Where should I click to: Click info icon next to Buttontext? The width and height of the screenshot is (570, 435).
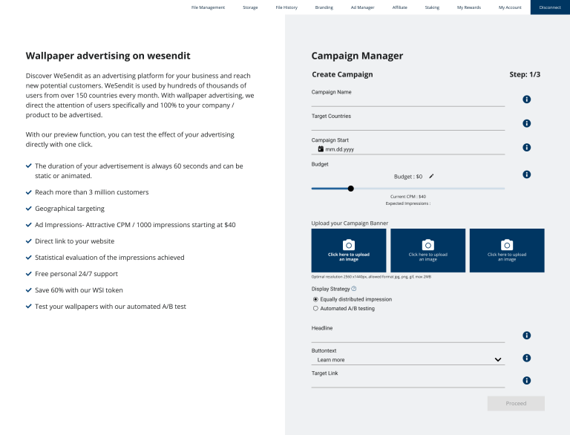click(526, 358)
